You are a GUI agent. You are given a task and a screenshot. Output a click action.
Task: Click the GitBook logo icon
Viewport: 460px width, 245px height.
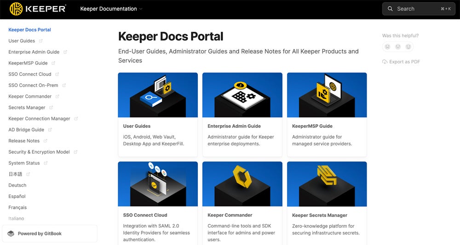point(11,234)
